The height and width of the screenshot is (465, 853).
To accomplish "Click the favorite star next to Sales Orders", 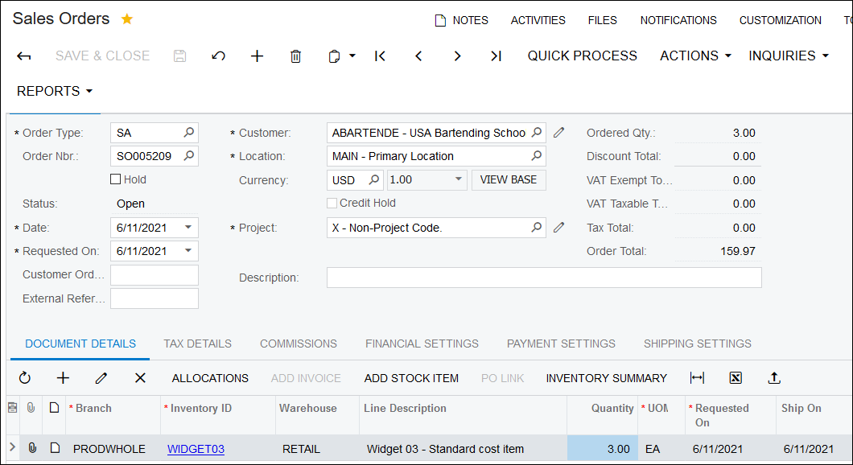I will point(127,19).
